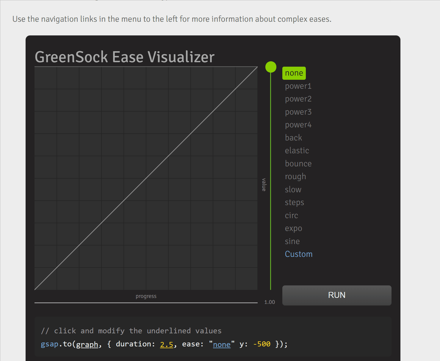Select the power2 ease type

point(298,99)
